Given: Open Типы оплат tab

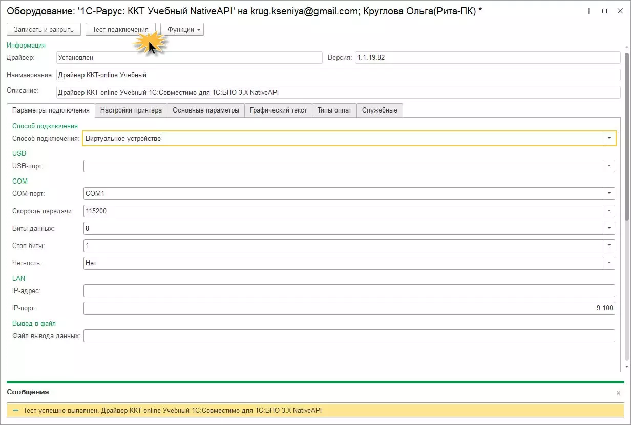Looking at the screenshot, I should [334, 110].
